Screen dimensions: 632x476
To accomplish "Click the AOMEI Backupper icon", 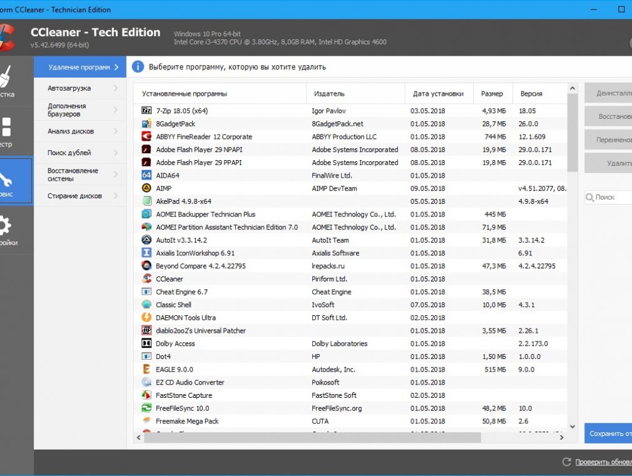I will [x=146, y=214].
